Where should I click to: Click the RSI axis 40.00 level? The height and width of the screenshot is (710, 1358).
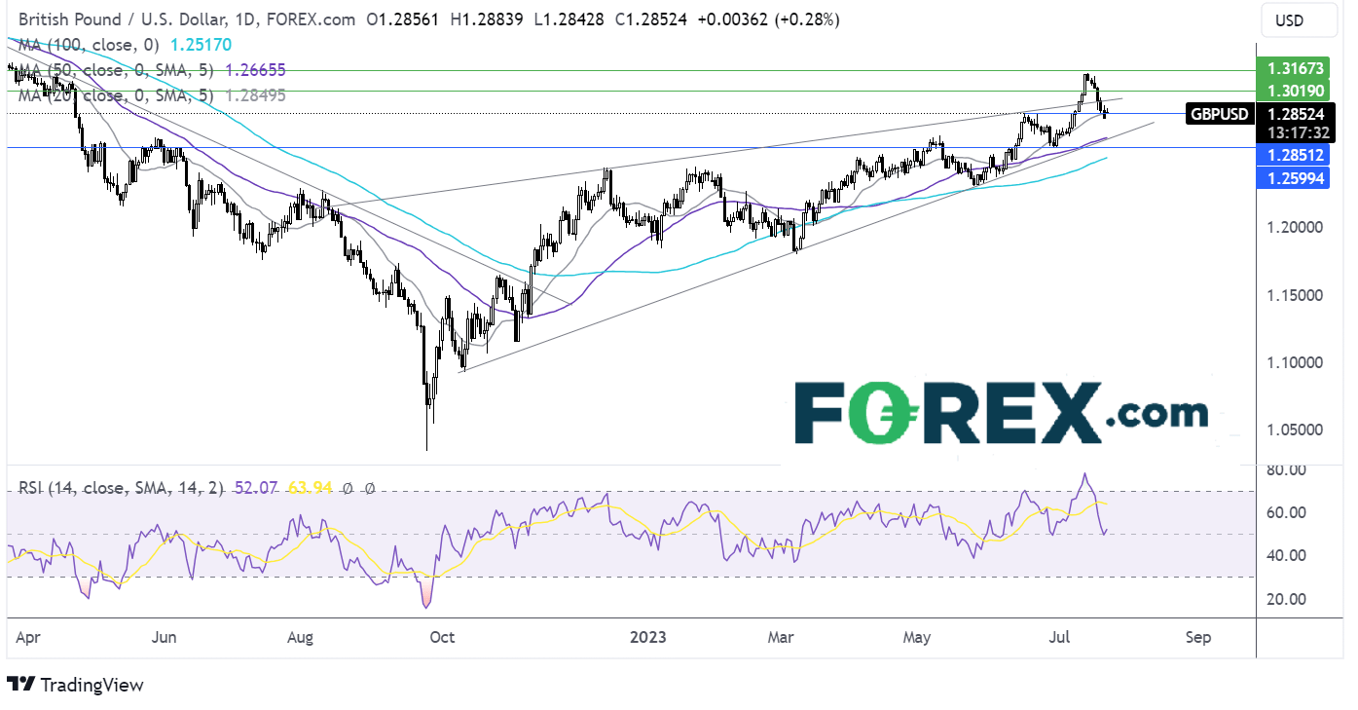(1284, 555)
